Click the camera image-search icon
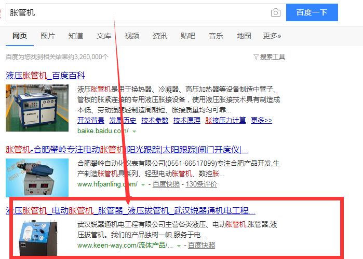363x259 pixels. (275, 12)
